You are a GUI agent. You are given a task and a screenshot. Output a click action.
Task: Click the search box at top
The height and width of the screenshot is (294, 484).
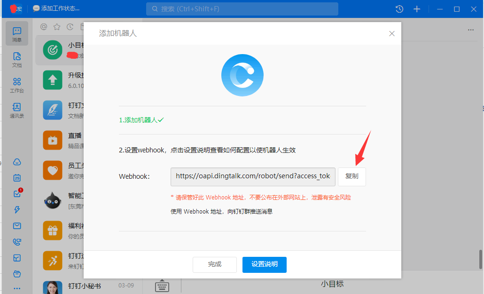(242, 9)
